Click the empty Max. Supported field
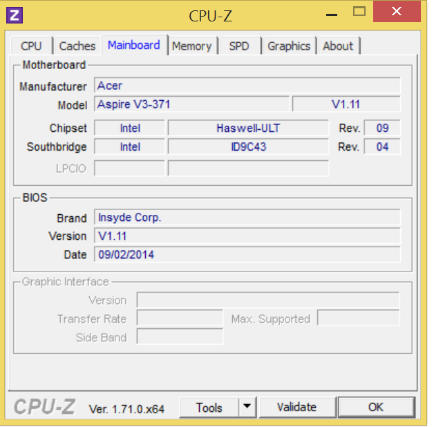This screenshot has height=427, width=434. [358, 319]
